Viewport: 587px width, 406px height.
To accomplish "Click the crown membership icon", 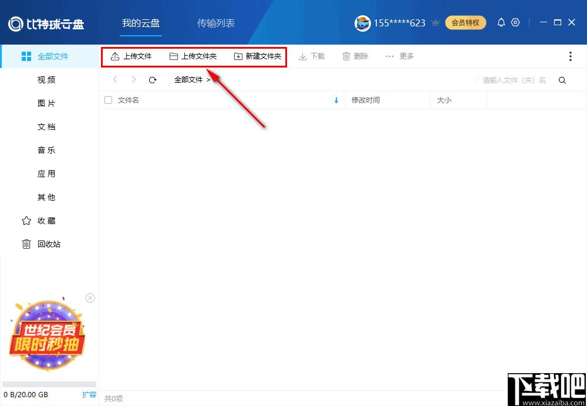I will (x=435, y=23).
